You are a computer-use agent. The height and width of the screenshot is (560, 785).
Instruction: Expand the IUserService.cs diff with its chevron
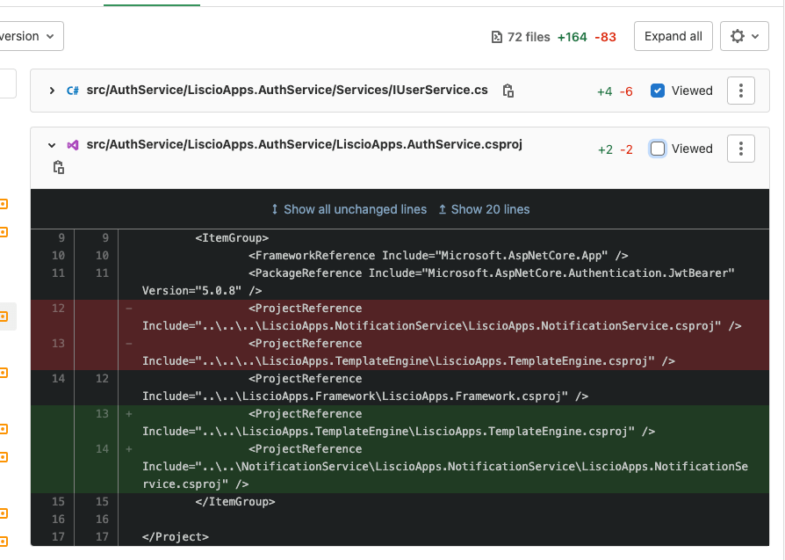tap(51, 90)
